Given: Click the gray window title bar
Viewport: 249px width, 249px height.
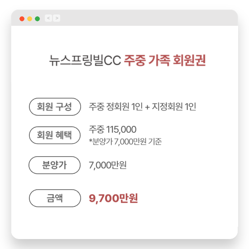Looking at the screenshot, I should point(124,18).
